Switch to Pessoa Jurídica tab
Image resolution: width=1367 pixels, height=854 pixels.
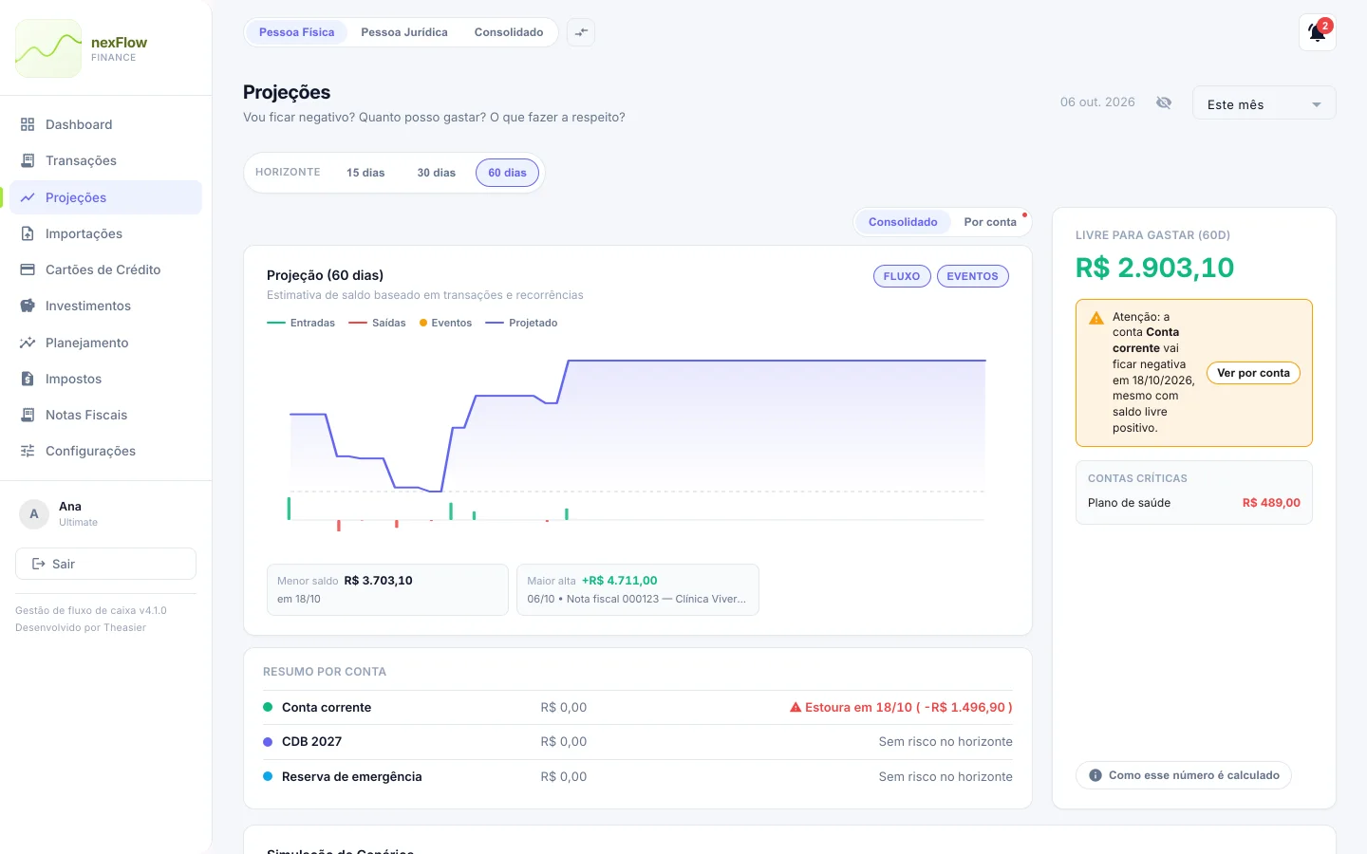[404, 32]
